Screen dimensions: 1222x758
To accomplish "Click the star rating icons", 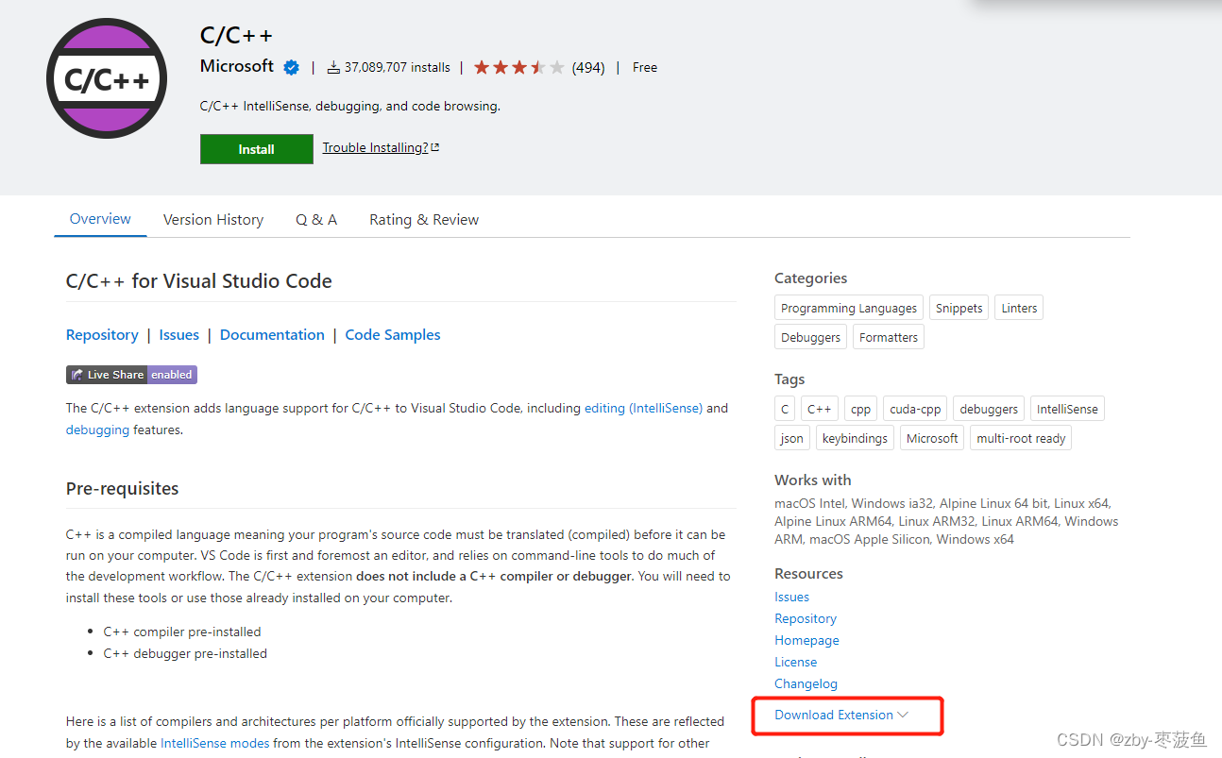I will click(518, 67).
